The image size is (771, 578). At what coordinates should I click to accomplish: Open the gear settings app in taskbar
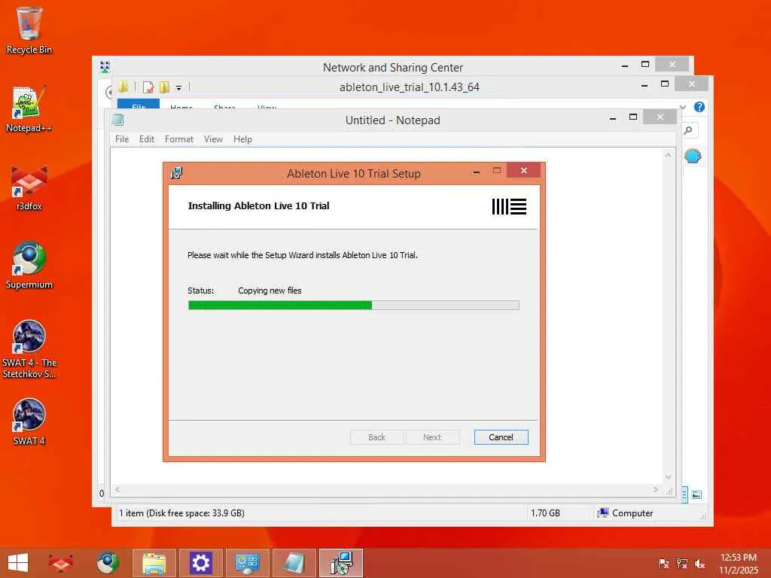point(200,563)
